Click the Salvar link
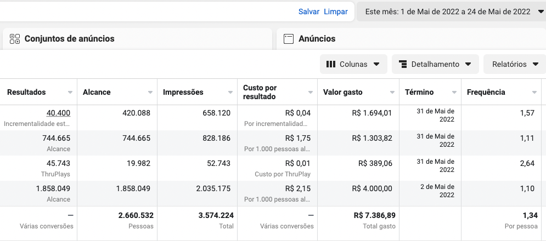546x241 pixels. point(309,12)
